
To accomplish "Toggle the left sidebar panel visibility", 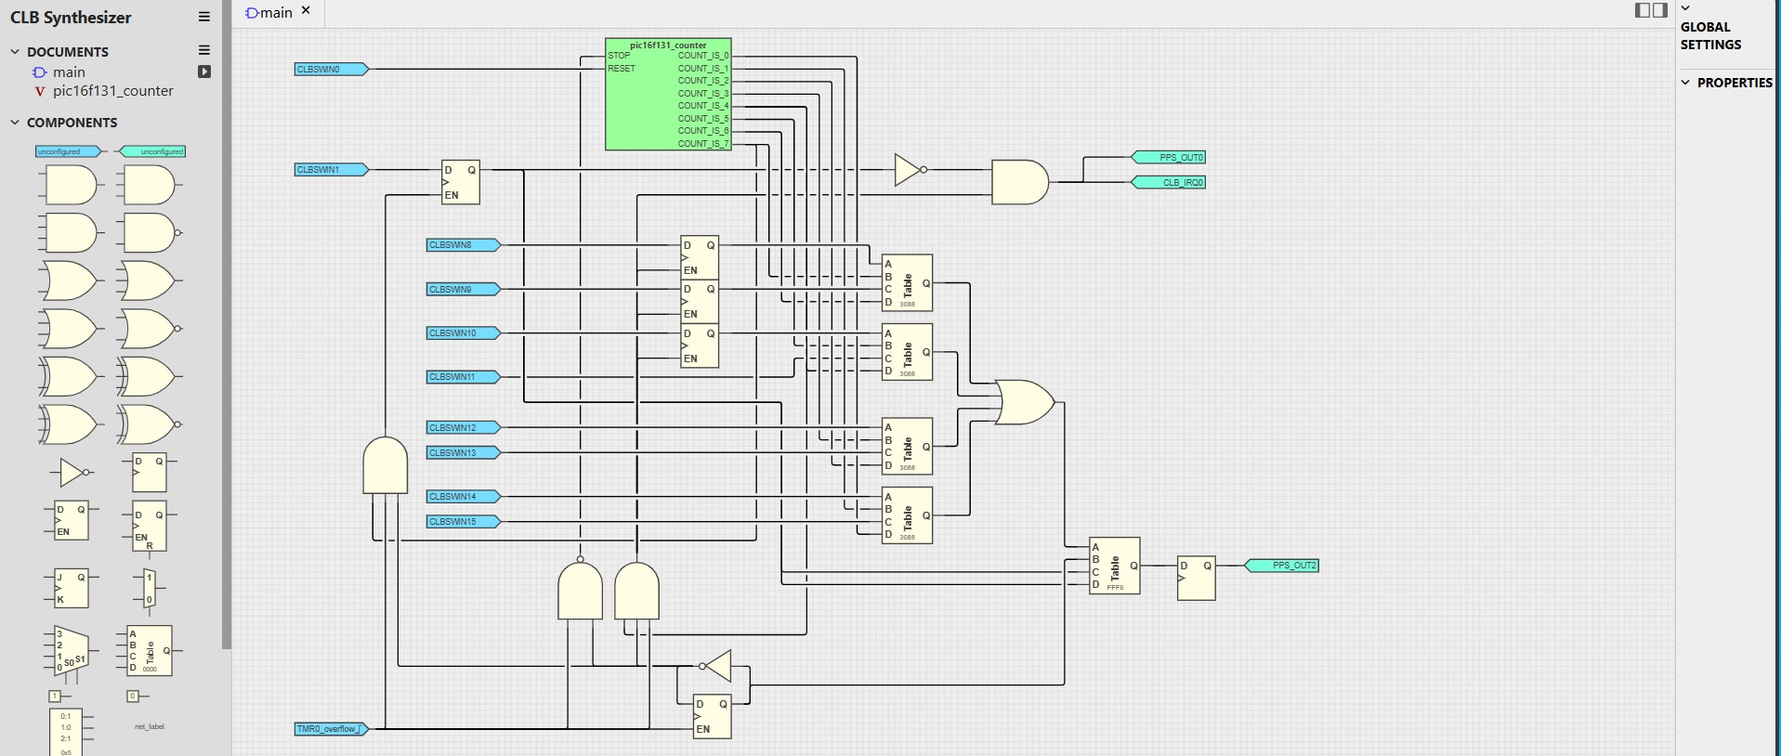I will 1643,10.
